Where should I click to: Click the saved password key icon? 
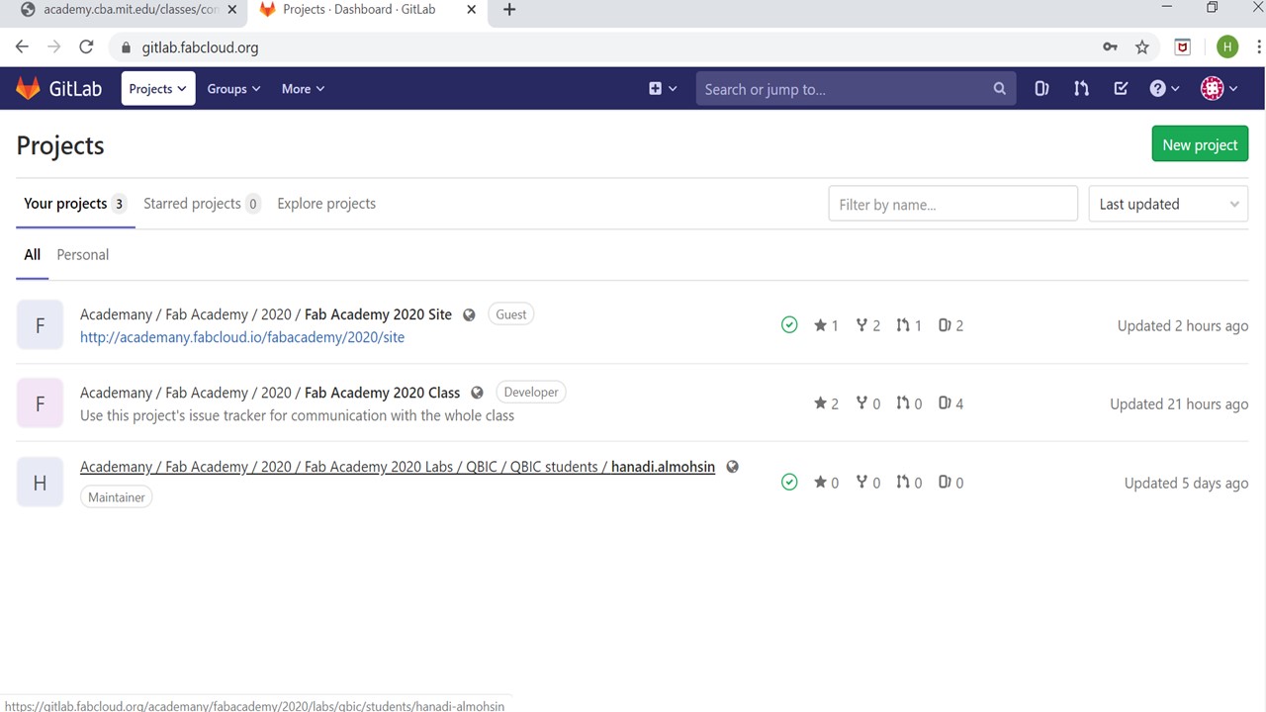tap(1111, 46)
